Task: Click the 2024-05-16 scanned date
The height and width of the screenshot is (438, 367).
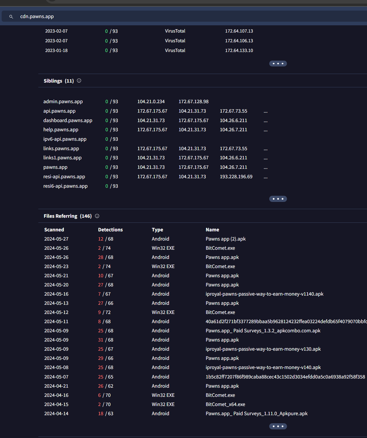Action: pos(56,294)
